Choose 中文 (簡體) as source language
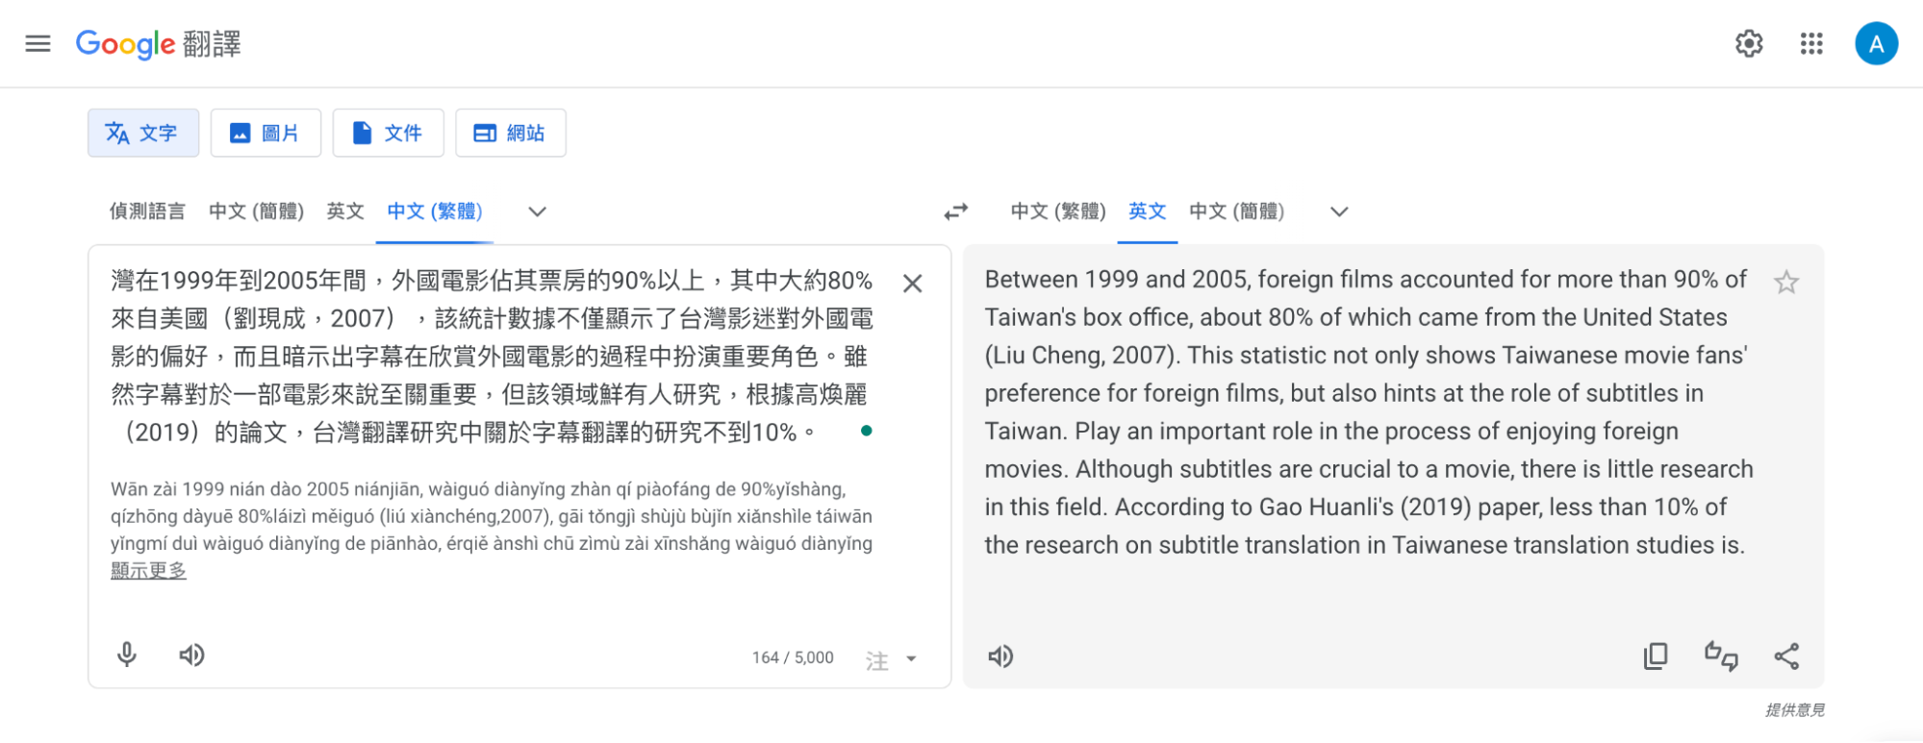Image resolution: width=1923 pixels, height=743 pixels. pos(256,211)
